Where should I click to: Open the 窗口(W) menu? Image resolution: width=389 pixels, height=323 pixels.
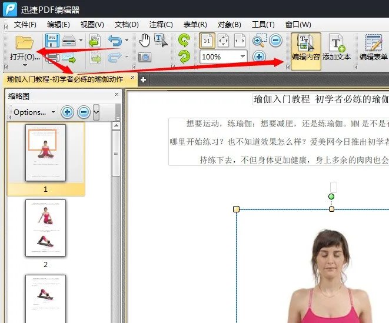[x=298, y=25]
